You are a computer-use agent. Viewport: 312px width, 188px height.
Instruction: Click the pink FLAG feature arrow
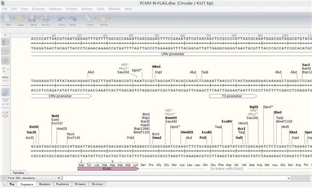[x=108, y=169]
